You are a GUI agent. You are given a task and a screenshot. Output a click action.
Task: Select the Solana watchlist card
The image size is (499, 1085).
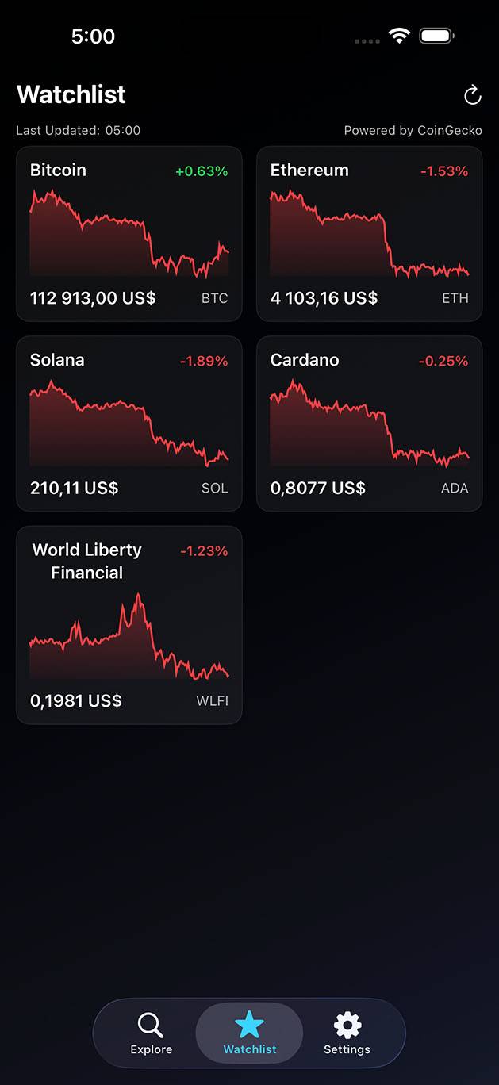coord(129,424)
